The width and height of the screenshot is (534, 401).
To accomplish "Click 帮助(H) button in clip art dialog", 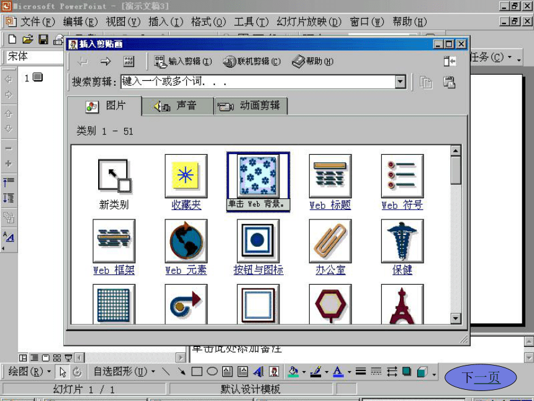I will (x=312, y=62).
